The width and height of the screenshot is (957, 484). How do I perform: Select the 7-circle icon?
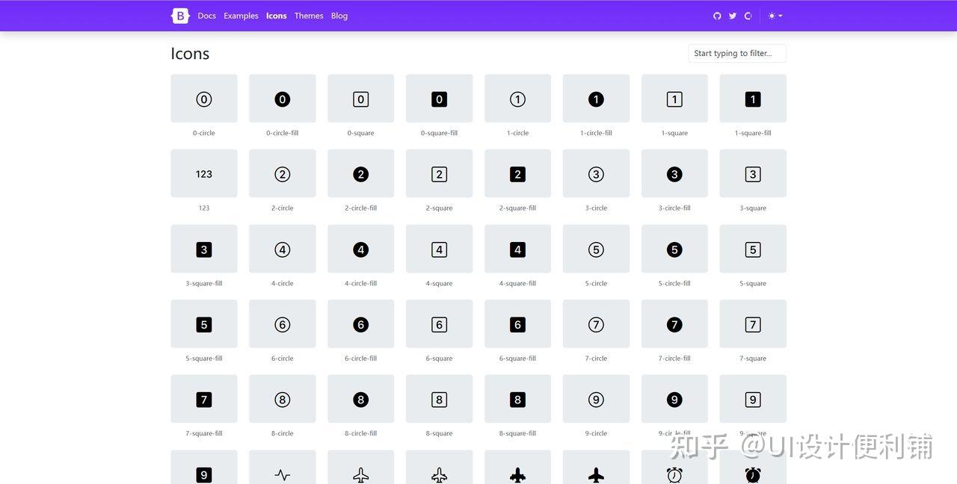pyautogui.click(x=597, y=323)
